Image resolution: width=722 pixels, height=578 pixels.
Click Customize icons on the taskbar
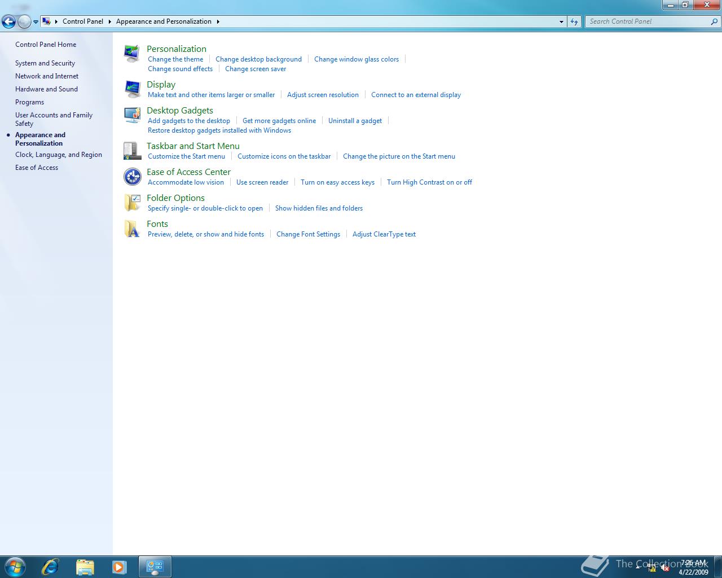pyautogui.click(x=284, y=156)
